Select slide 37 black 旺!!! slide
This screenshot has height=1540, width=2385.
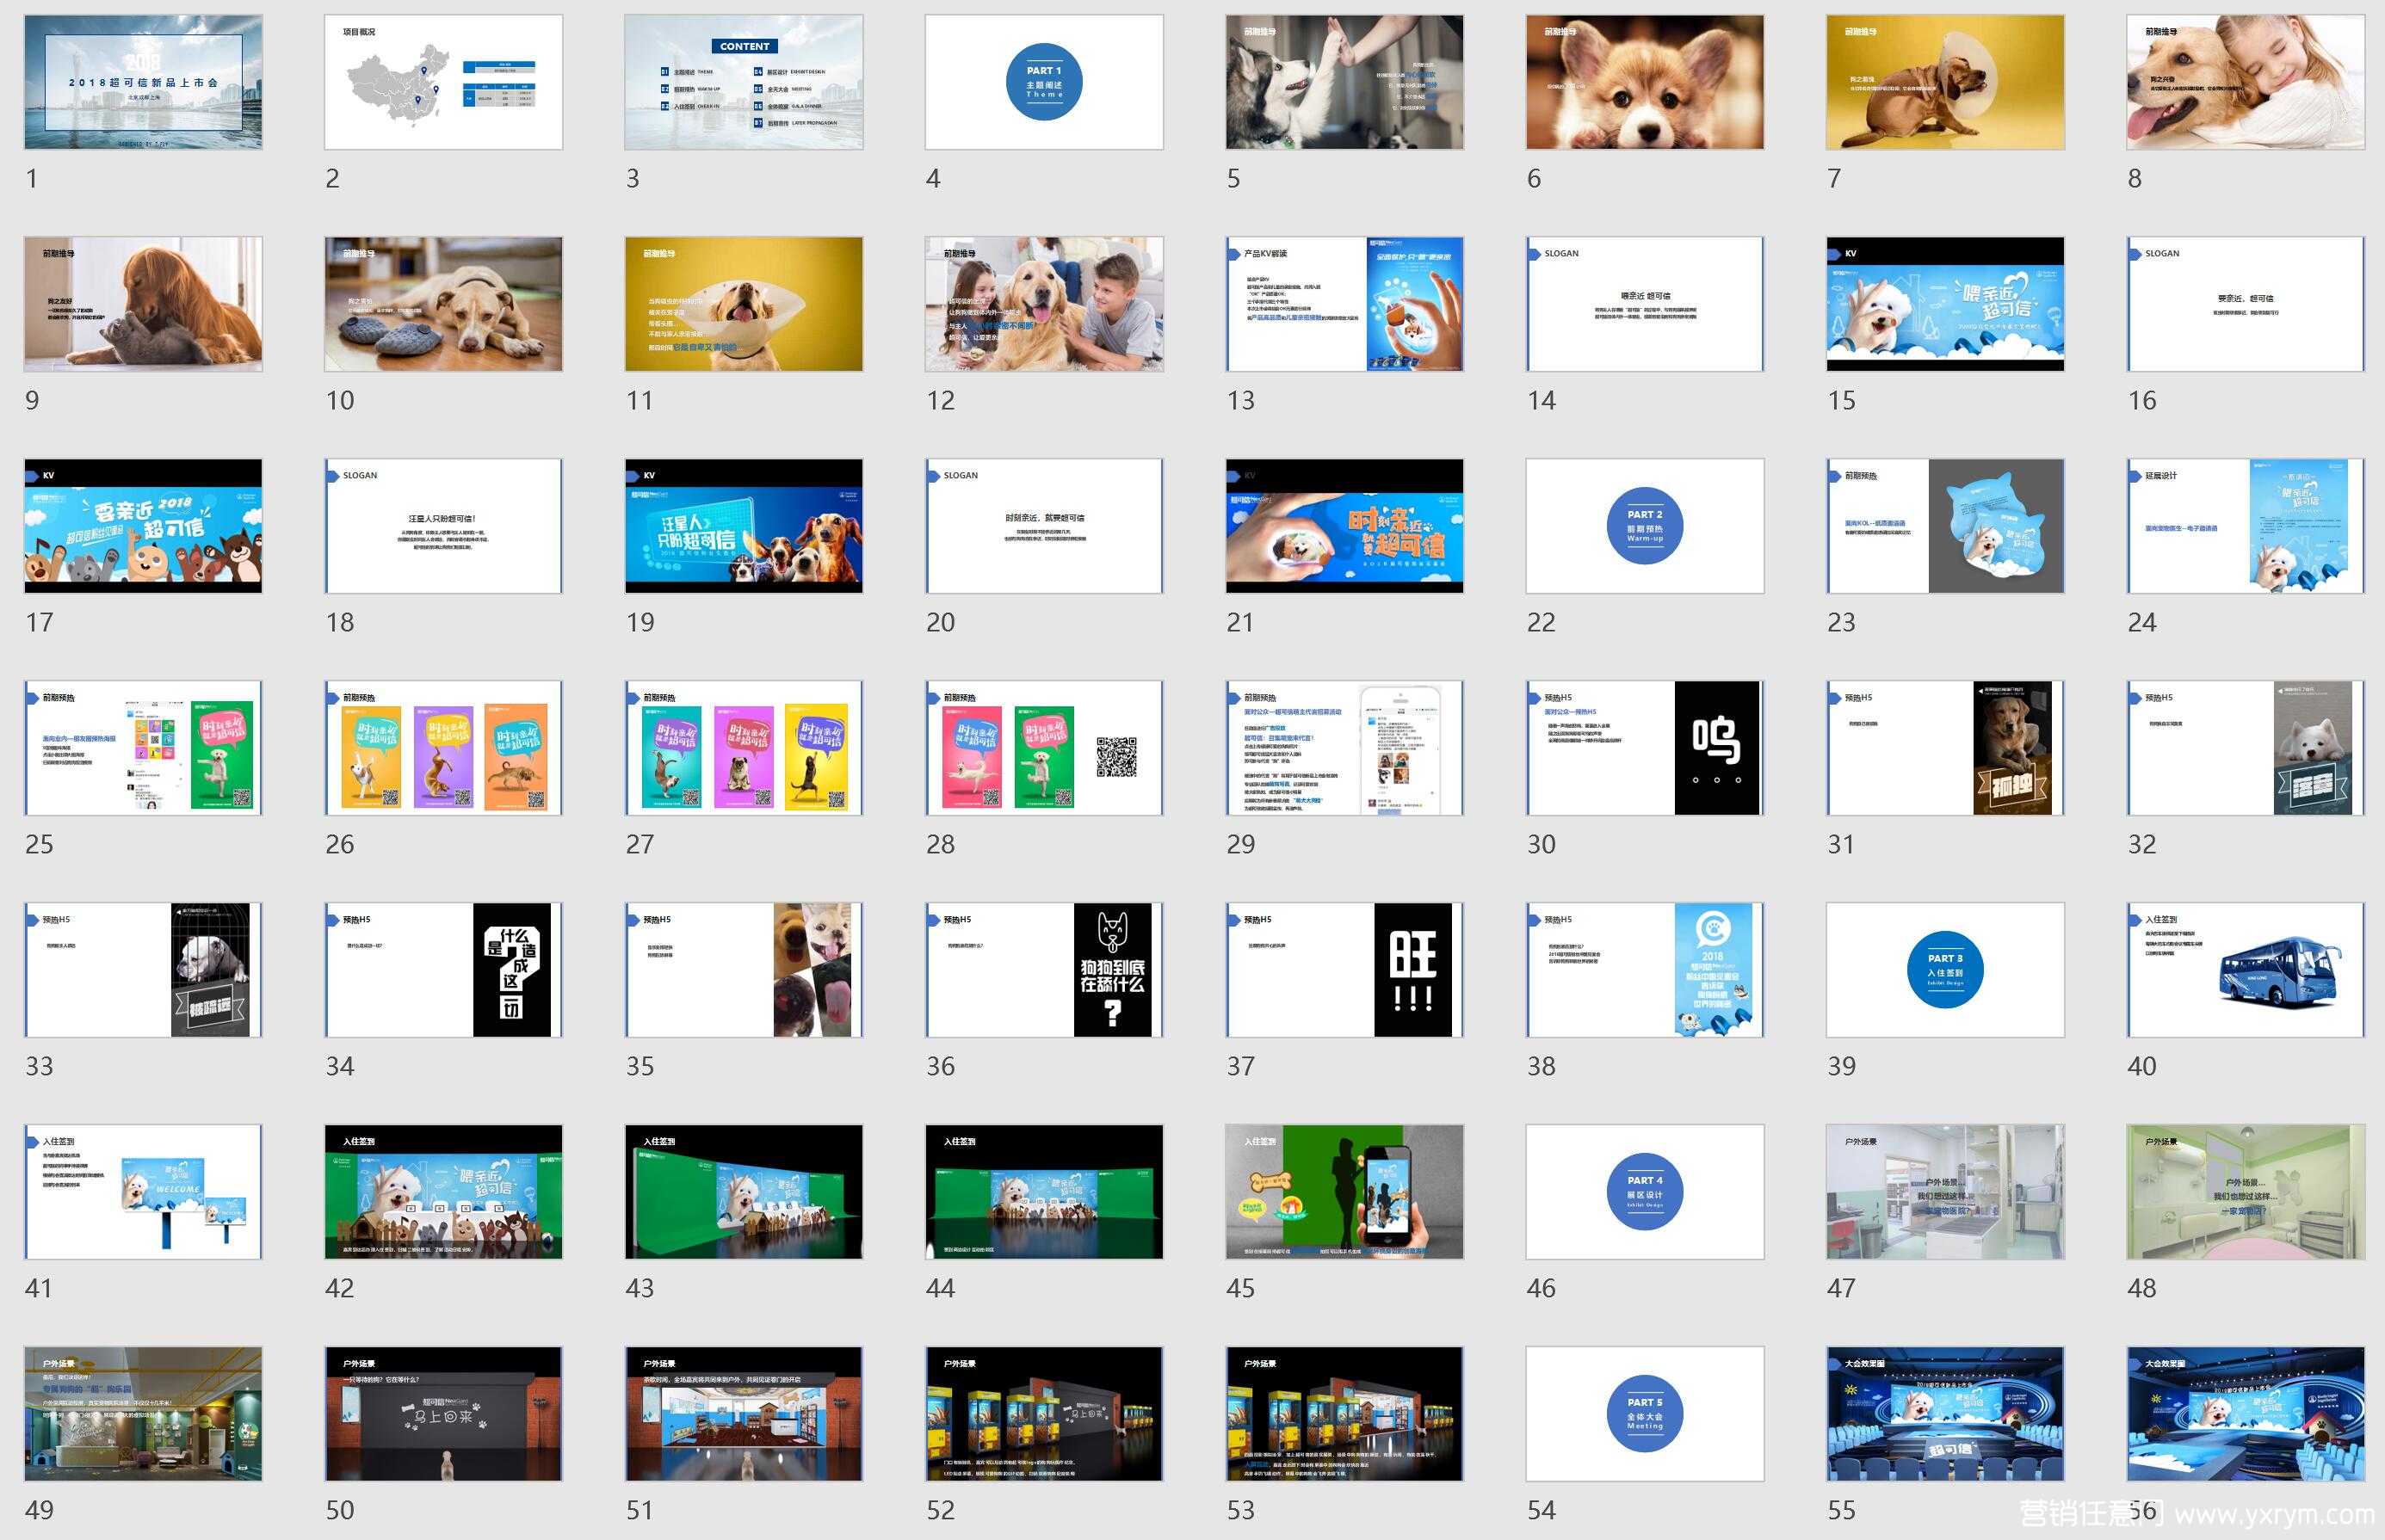[x=1344, y=970]
